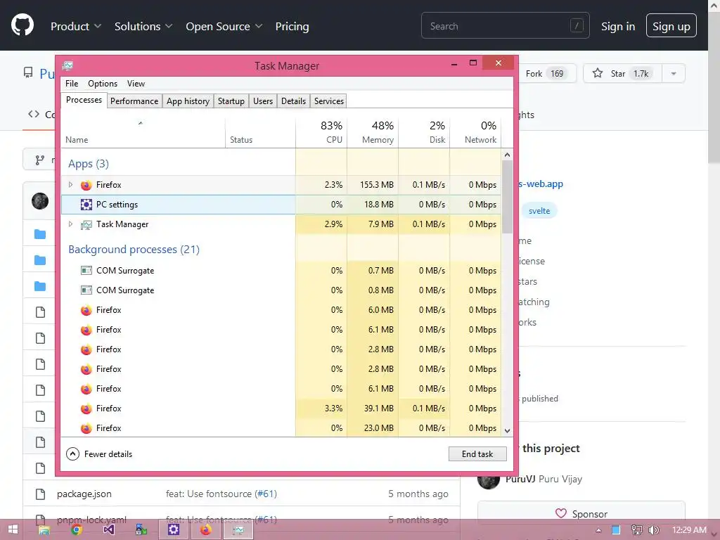The height and width of the screenshot is (540, 720).
Task: Open Windows Start button on taskbar
Action: point(13,530)
